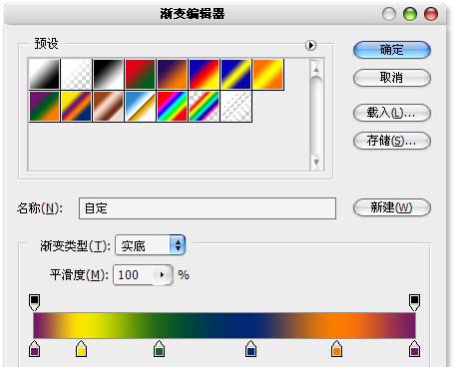Select the blue-yellow-blue gradient preset

tap(235, 74)
